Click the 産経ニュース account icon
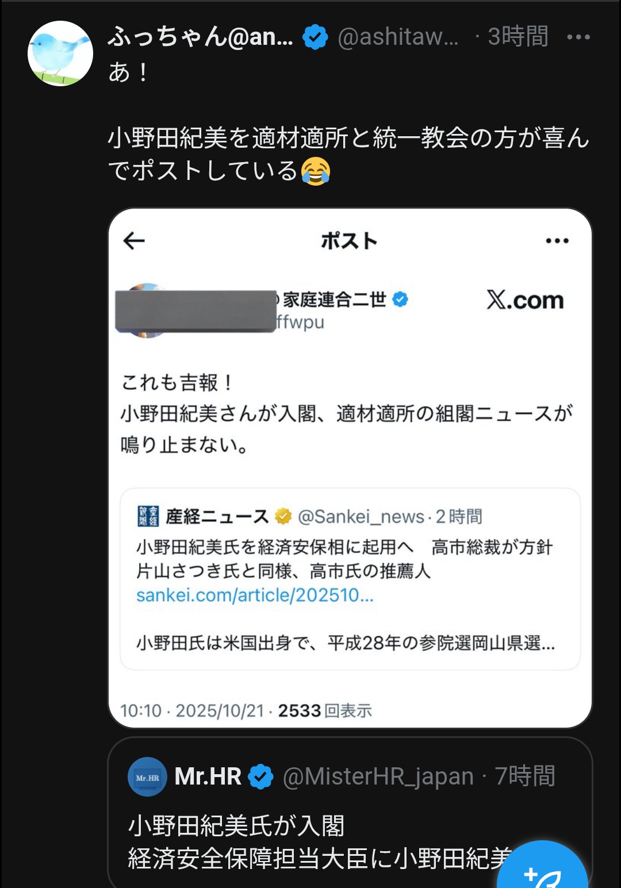Screen dimensions: 621x888 (x=148, y=517)
